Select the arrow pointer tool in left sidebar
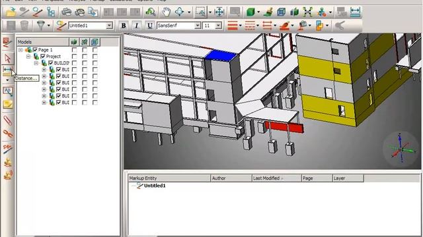 (x=7, y=58)
